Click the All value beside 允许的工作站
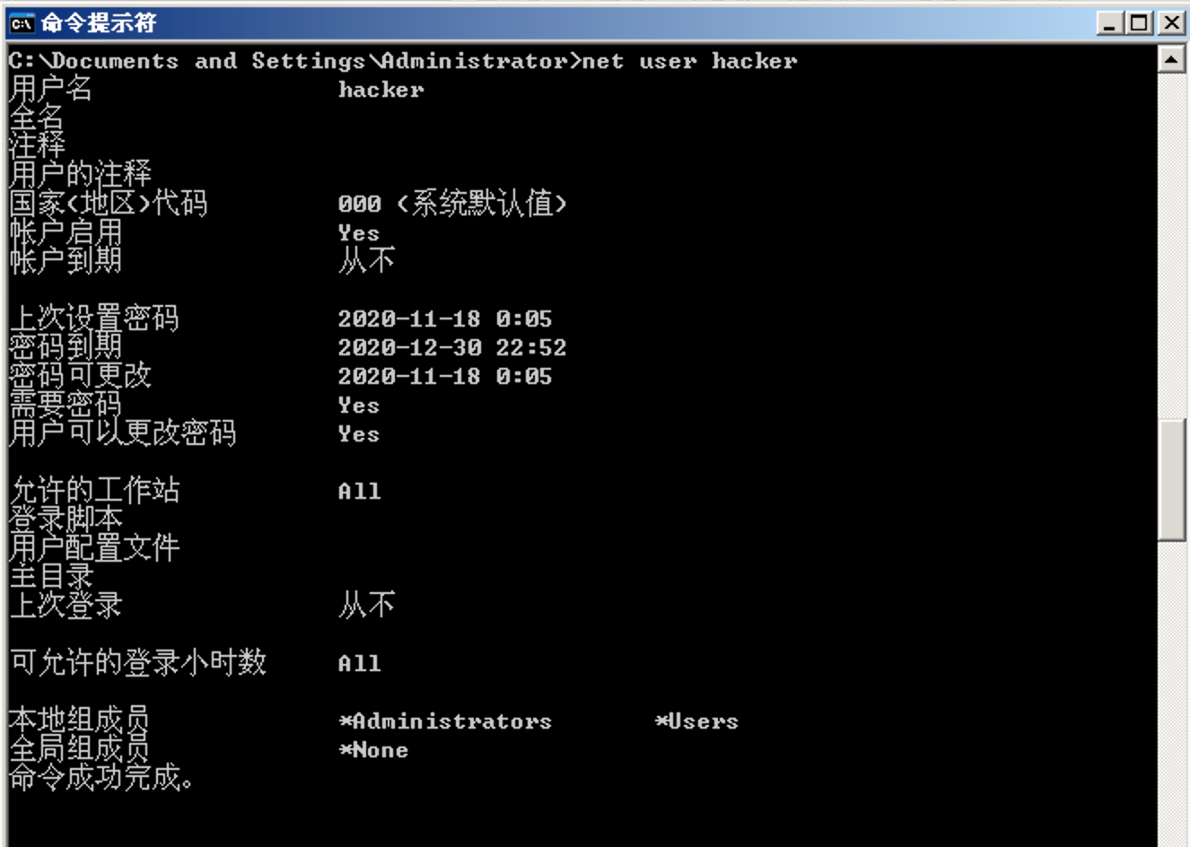The height and width of the screenshot is (847, 1190). coord(360,492)
